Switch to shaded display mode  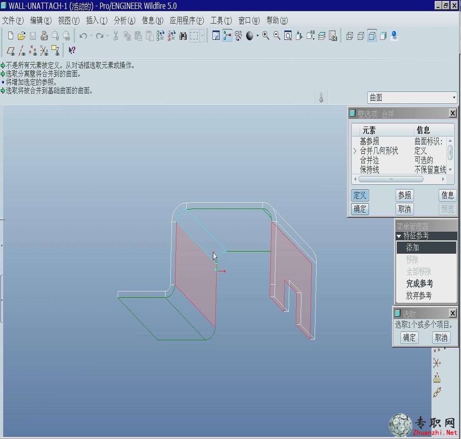[x=383, y=36]
